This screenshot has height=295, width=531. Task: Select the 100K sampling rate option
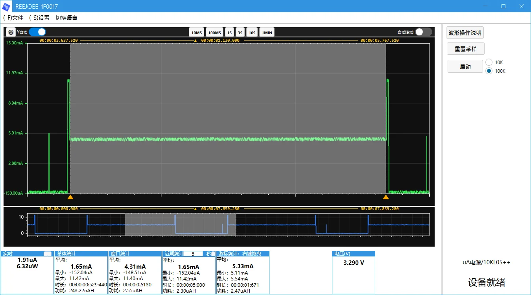489,71
